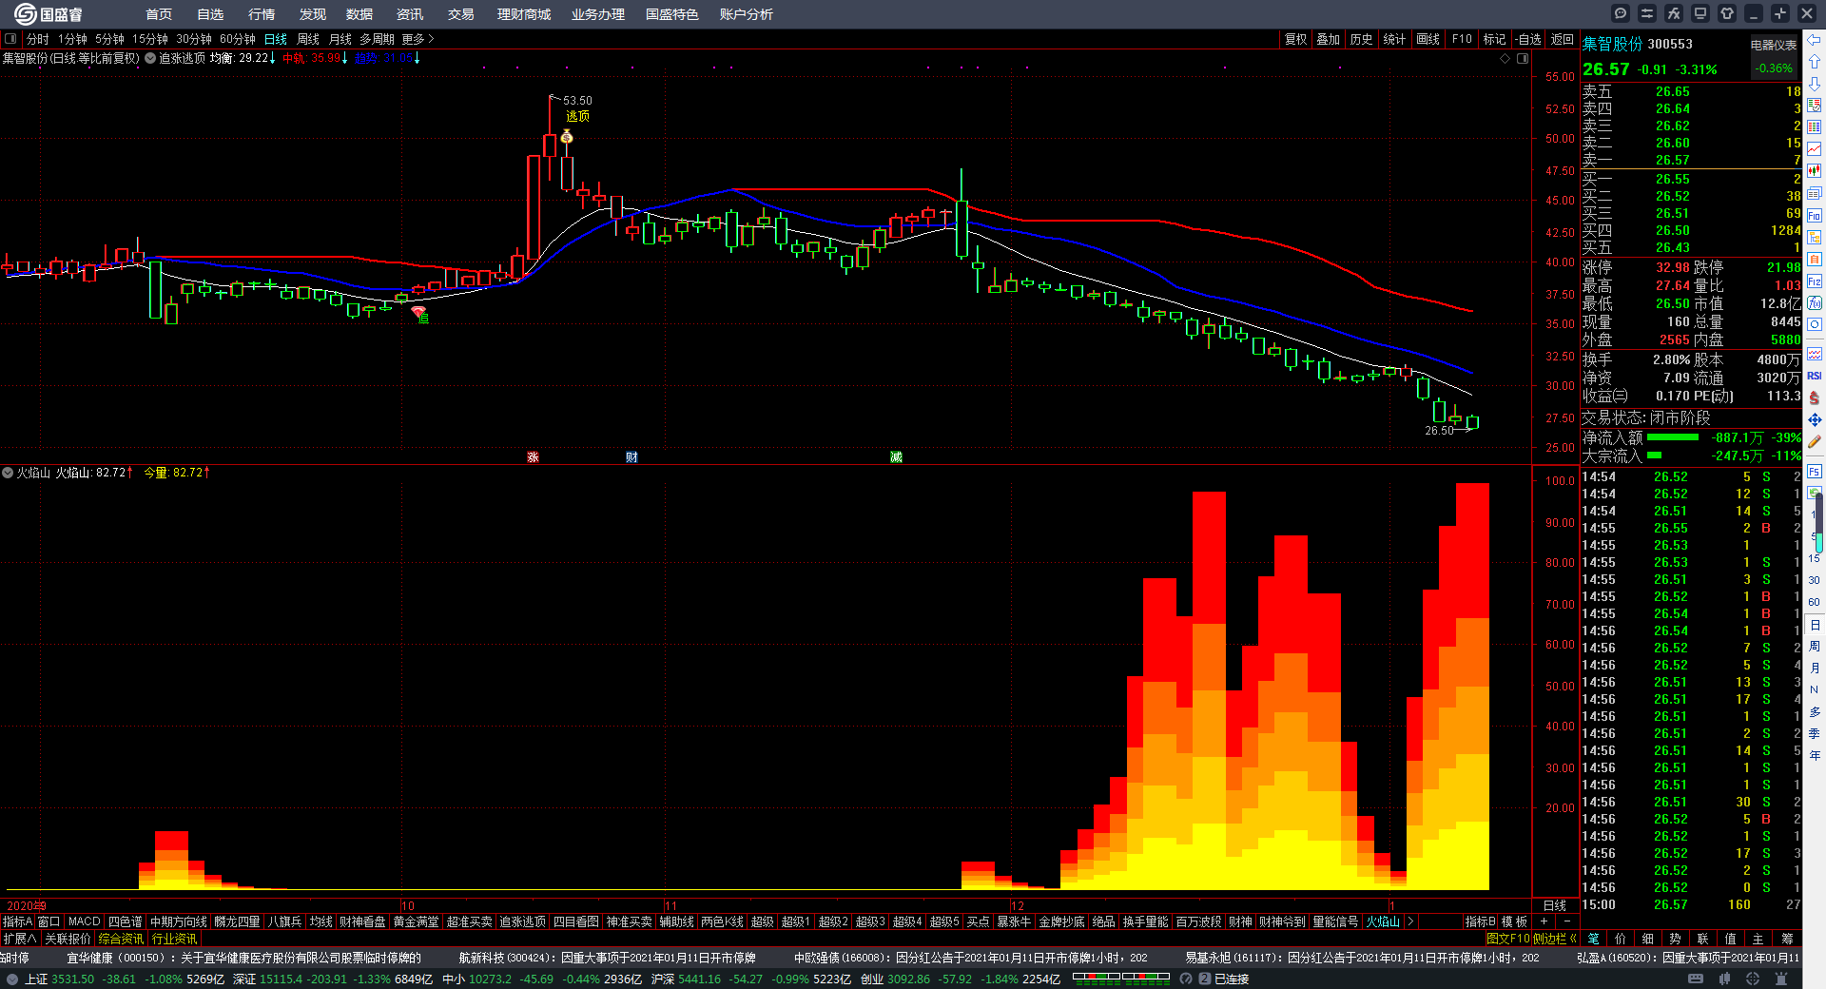Open the skin theme shirt icon

pyautogui.click(x=1727, y=13)
